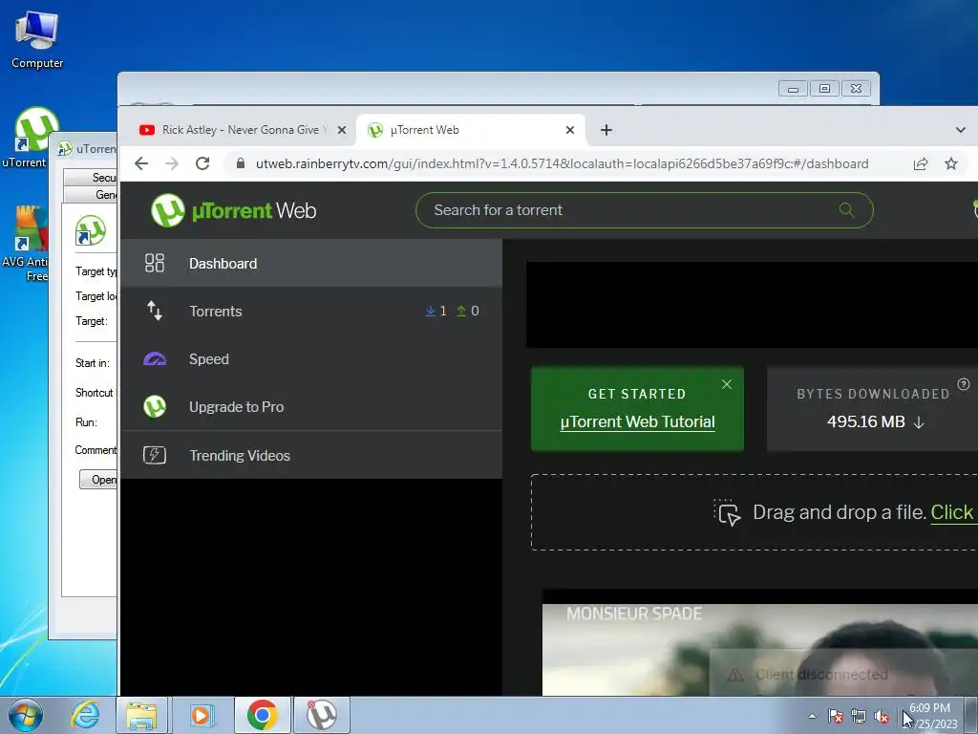Reload the current page
This screenshot has width=978, height=734.
tap(202, 163)
